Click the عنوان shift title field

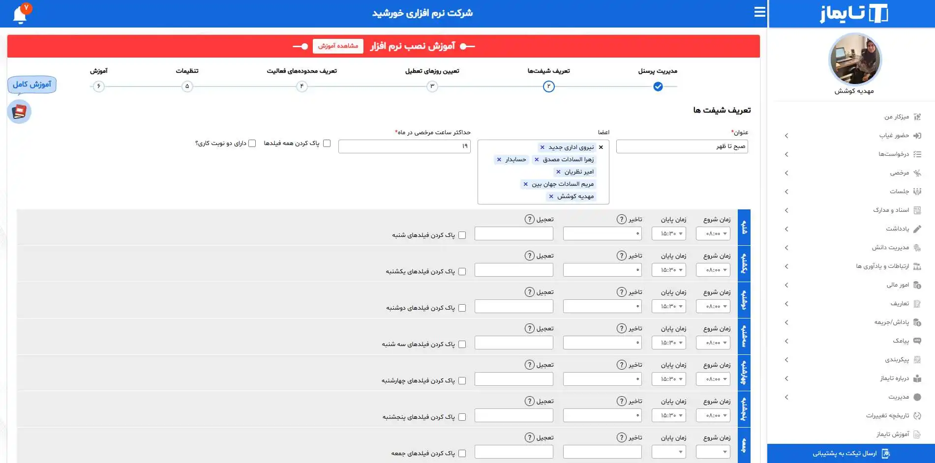pyautogui.click(x=682, y=146)
